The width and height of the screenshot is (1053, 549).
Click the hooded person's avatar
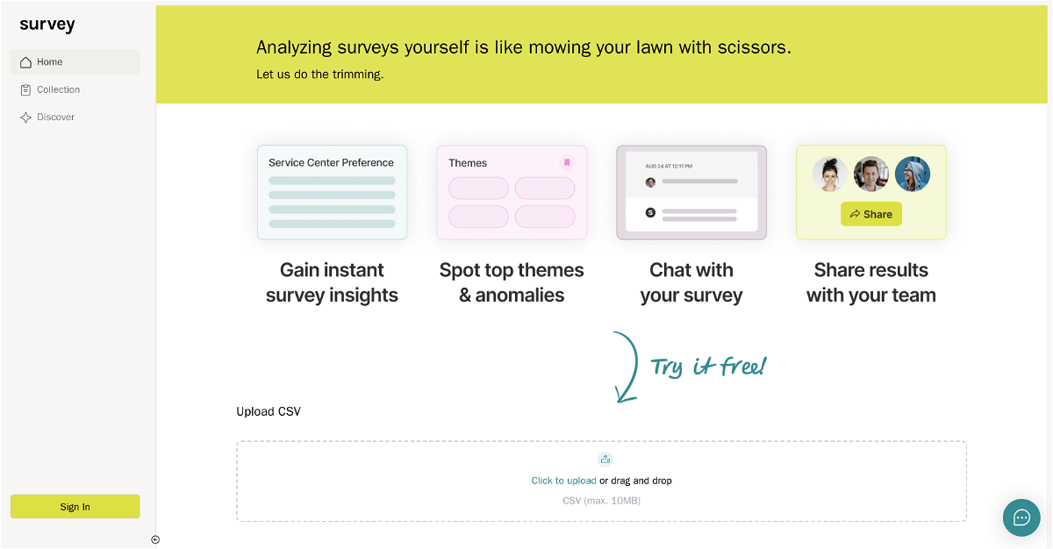(x=913, y=175)
